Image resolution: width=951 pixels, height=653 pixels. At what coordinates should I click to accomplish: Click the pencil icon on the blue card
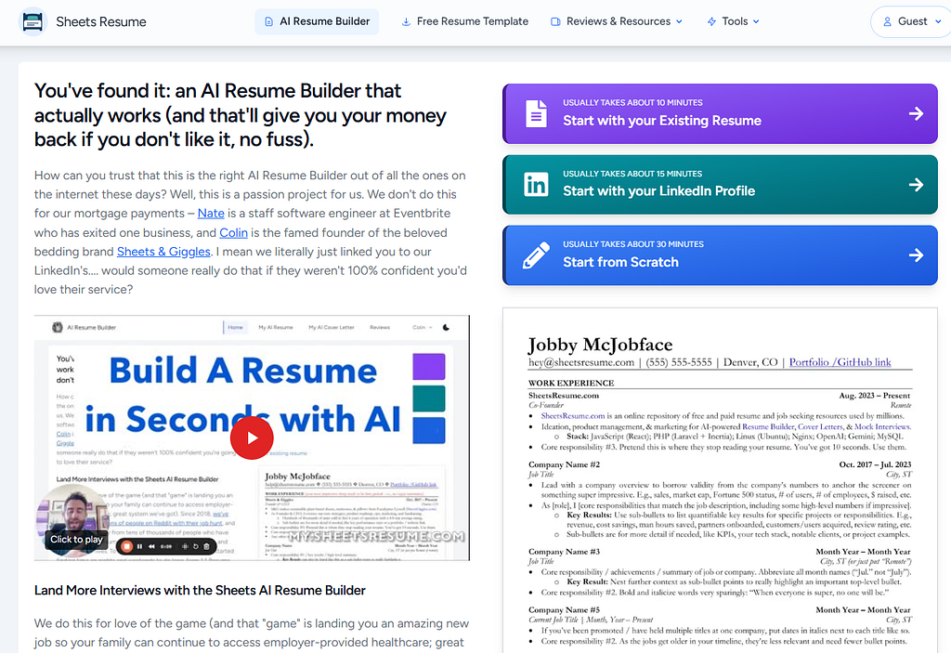(x=536, y=255)
